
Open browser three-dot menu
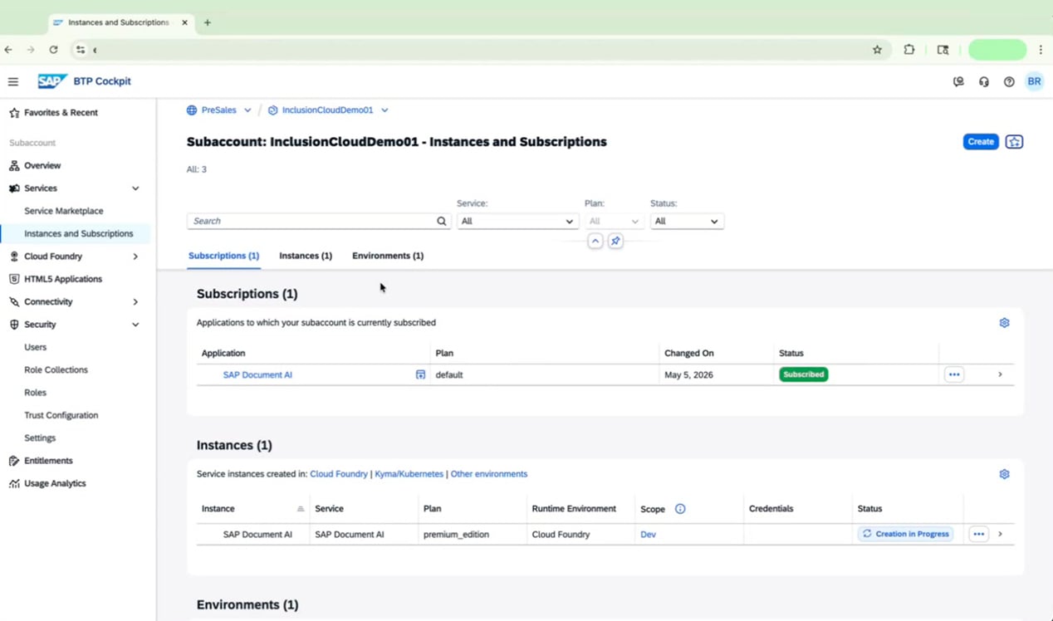click(x=1041, y=50)
